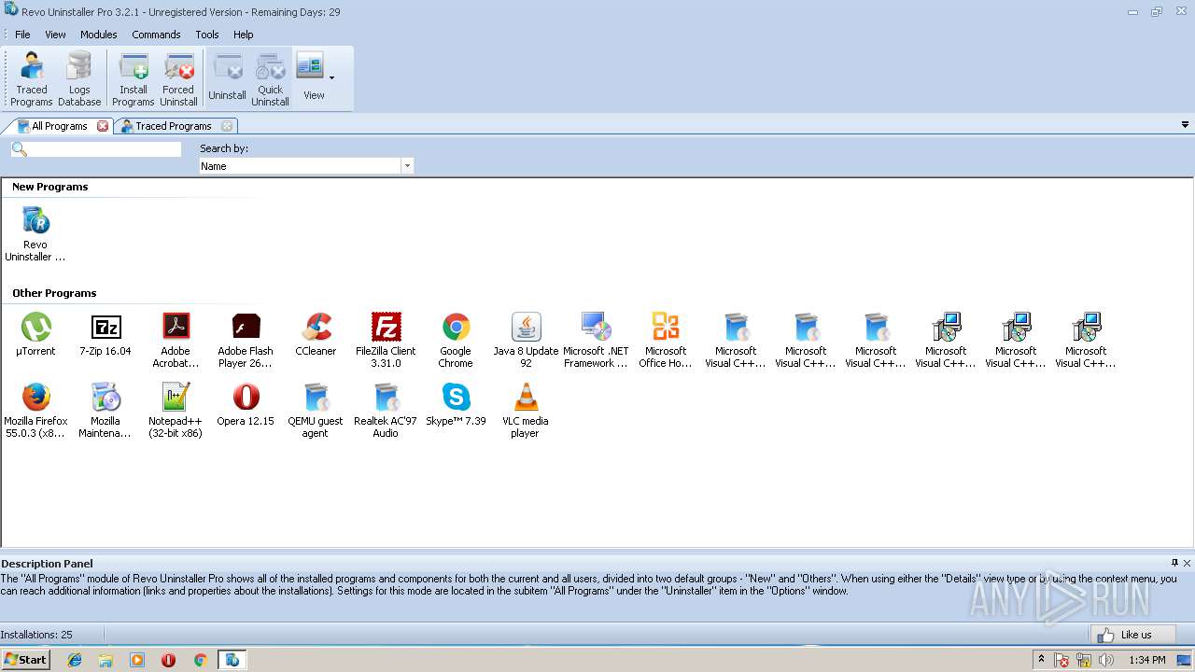Viewport: 1195px width, 672px height.
Task: Launch the Forced Uninstall tool
Action: click(178, 79)
